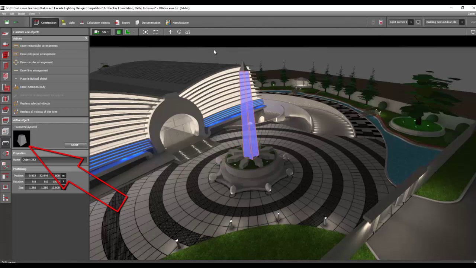
Task: Select the ceiling sidebar tool
Action: tap(6, 120)
